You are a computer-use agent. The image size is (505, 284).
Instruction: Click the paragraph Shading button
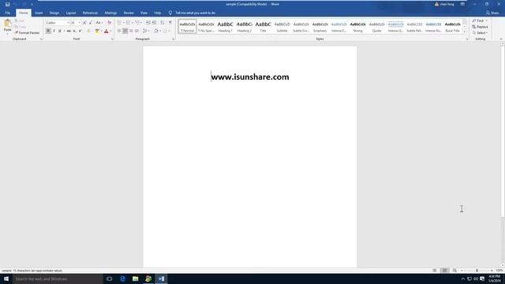(x=156, y=31)
